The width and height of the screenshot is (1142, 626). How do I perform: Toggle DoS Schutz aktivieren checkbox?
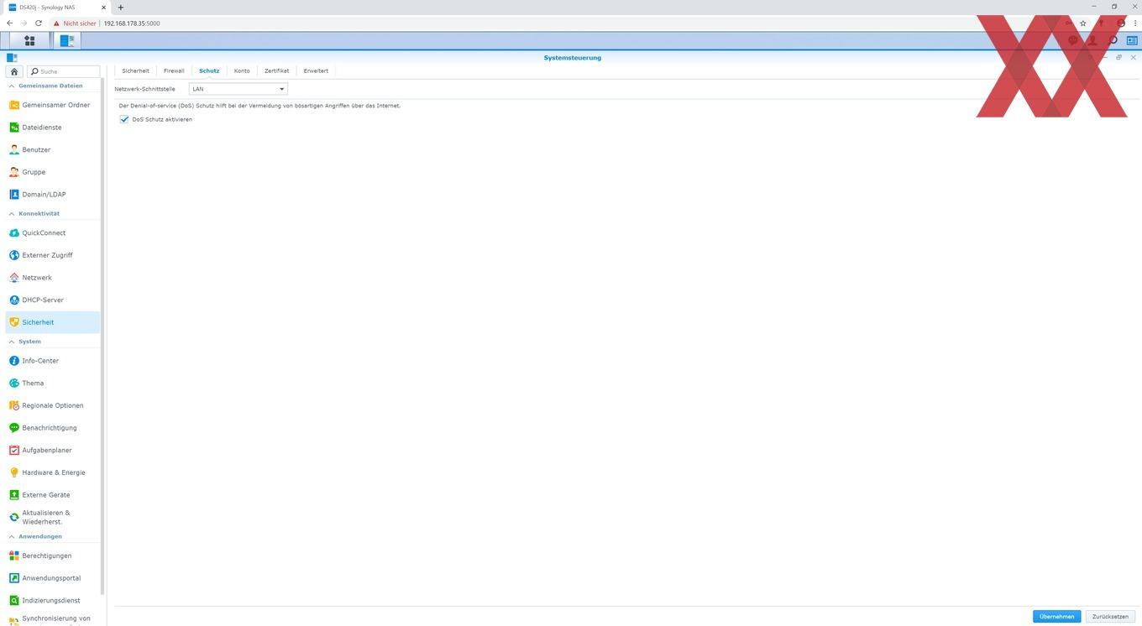124,119
